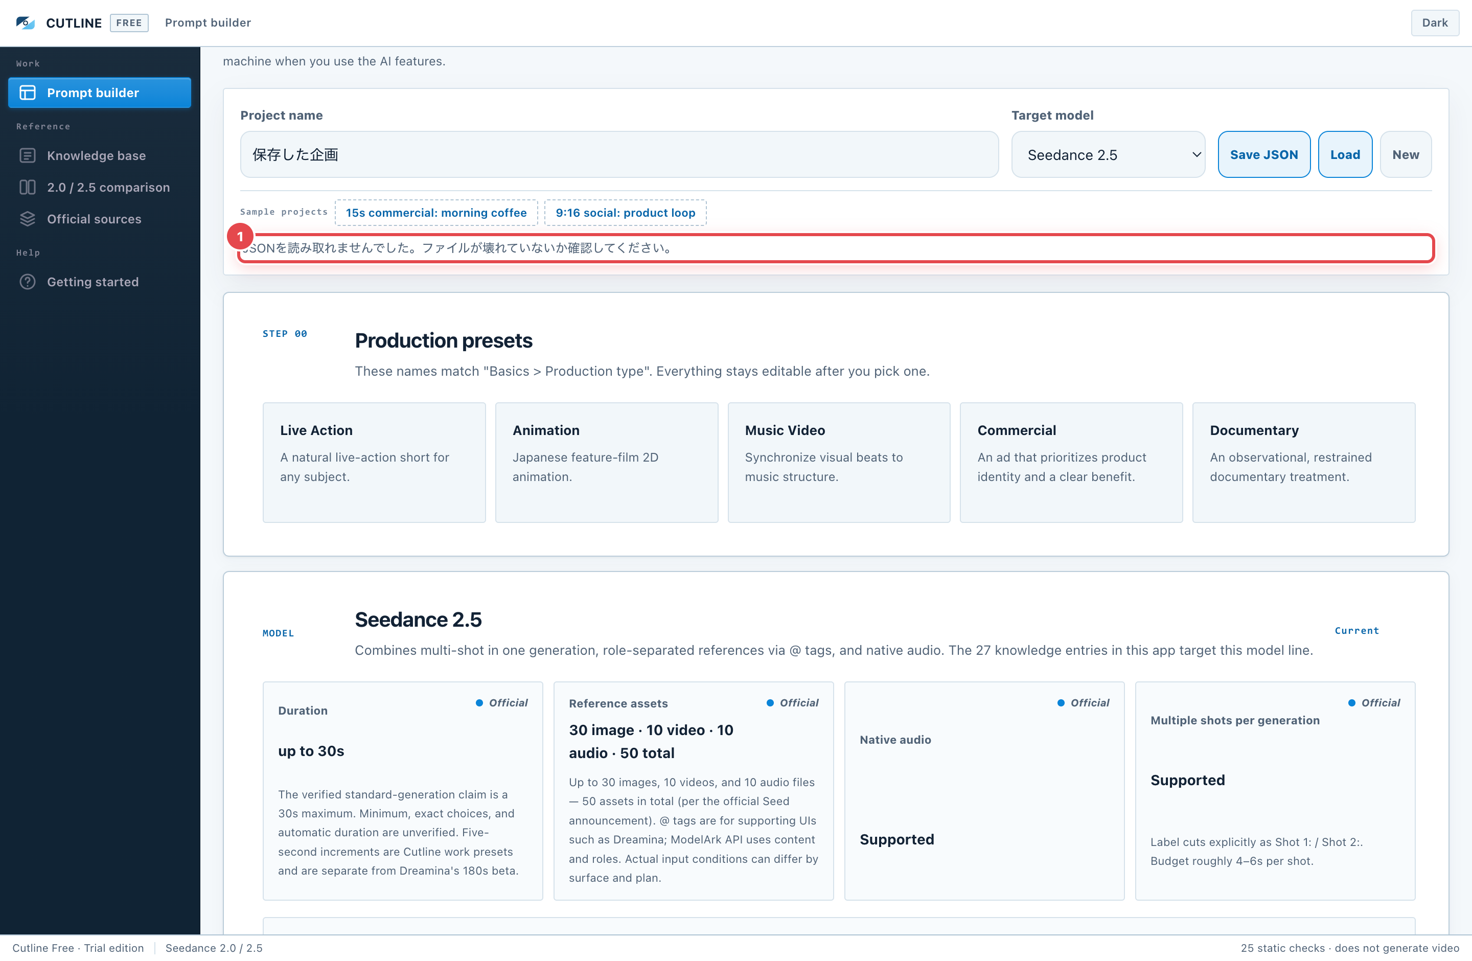Click the Multiple shots per generation label

pos(1234,720)
